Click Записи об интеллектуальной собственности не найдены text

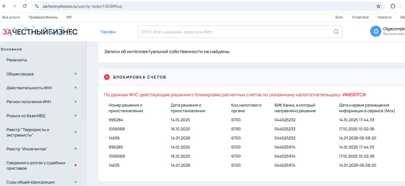[x=167, y=51]
